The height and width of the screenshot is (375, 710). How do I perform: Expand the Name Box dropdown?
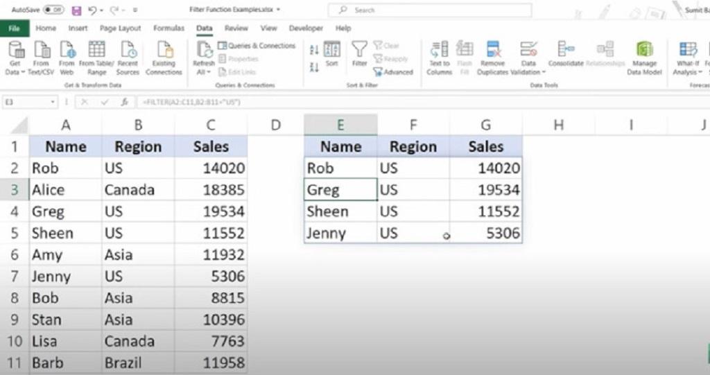53,103
